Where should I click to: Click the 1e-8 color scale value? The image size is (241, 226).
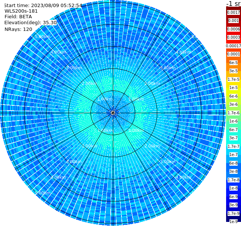click(x=234, y=188)
